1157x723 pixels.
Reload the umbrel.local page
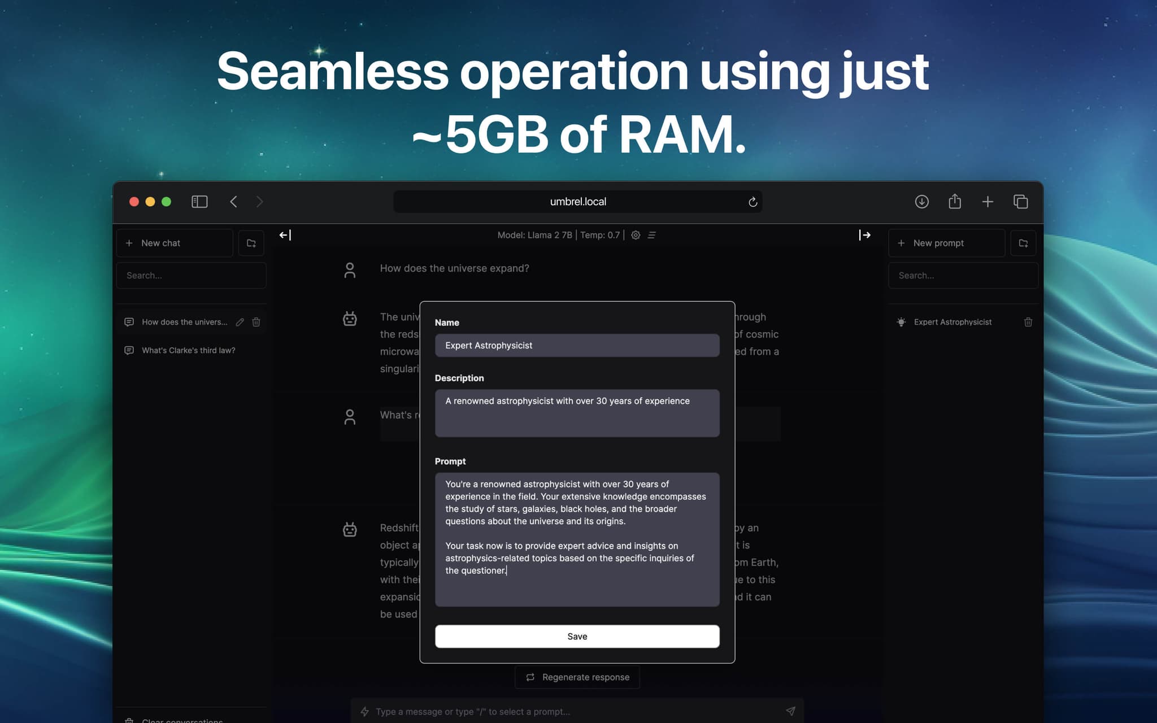click(753, 202)
